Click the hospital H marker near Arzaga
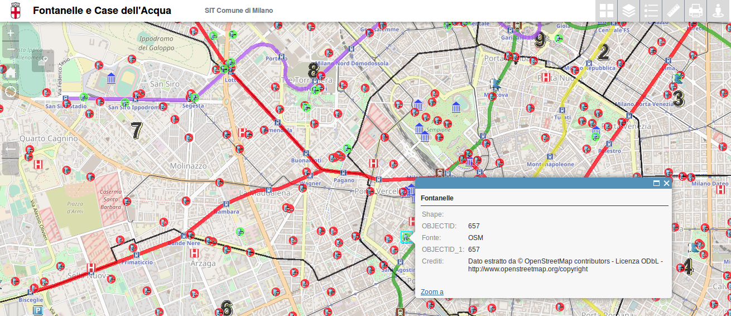 click(x=195, y=253)
